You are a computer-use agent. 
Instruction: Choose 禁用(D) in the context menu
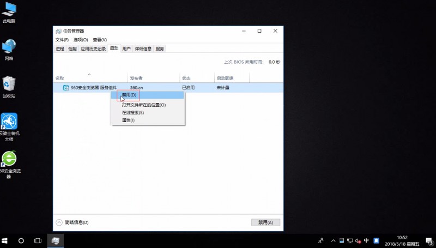point(147,95)
